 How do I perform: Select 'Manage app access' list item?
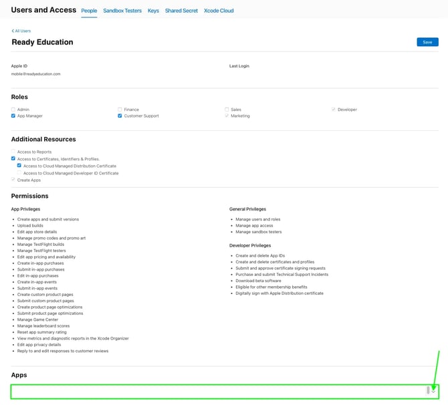(x=254, y=226)
